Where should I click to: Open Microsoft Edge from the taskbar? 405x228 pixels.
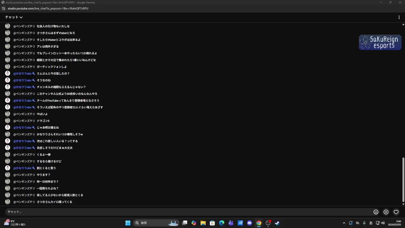pos(221,223)
